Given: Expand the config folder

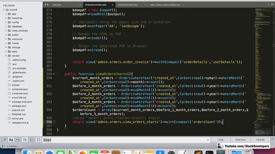Looking at the screenshot, I should 6,22.
